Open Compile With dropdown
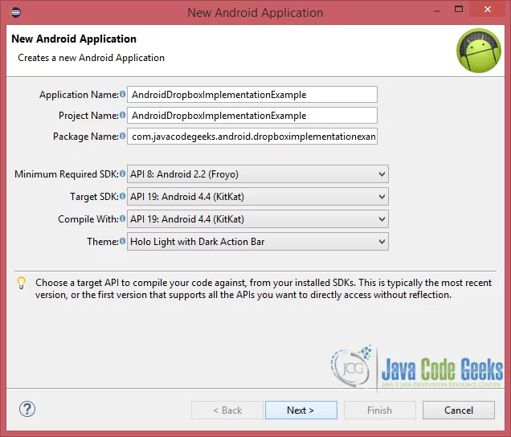 click(258, 219)
